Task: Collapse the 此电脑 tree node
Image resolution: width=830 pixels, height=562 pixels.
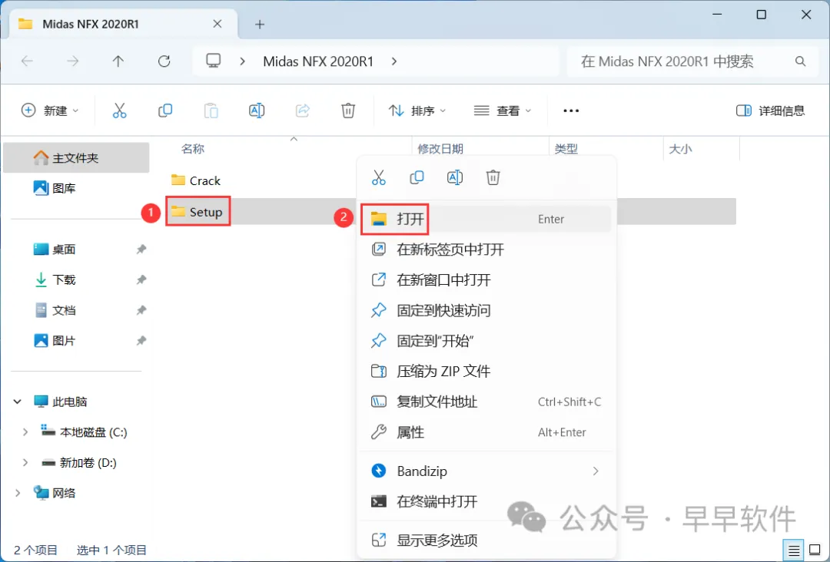Action: coord(18,402)
